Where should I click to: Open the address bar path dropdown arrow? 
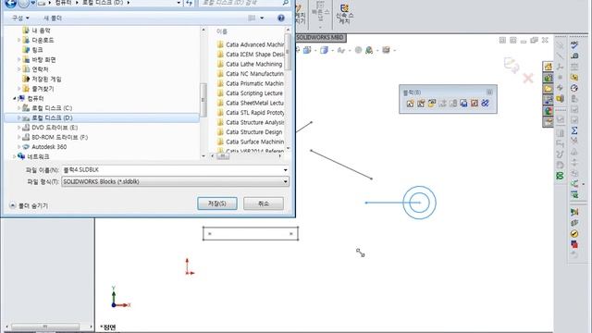pos(179,3)
